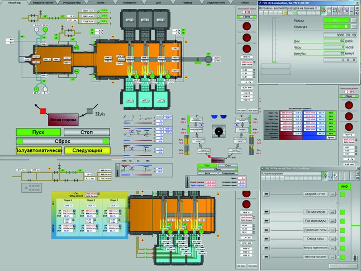
Task: Open the ellipsis button in the Combustion toolbar
Action: 352,11
